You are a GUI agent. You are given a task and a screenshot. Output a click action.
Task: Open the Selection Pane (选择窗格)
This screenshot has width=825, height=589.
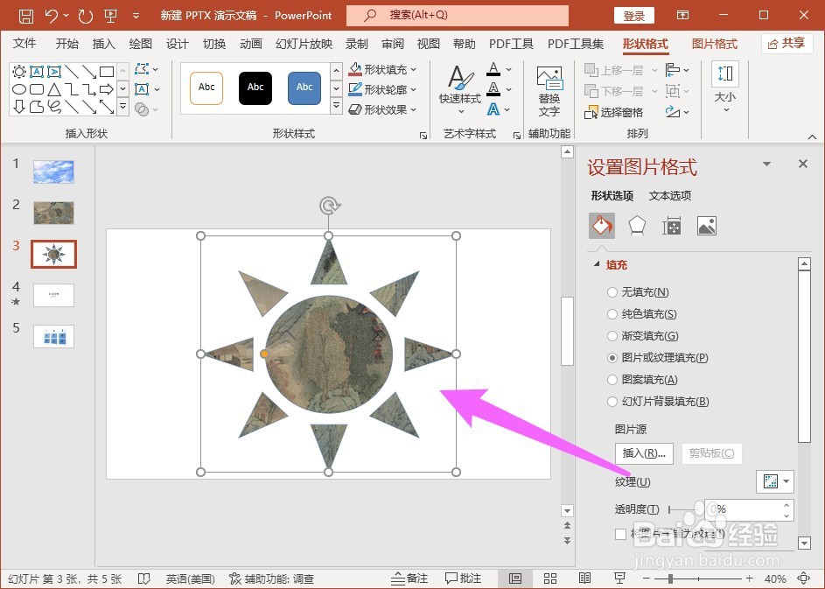[613, 112]
